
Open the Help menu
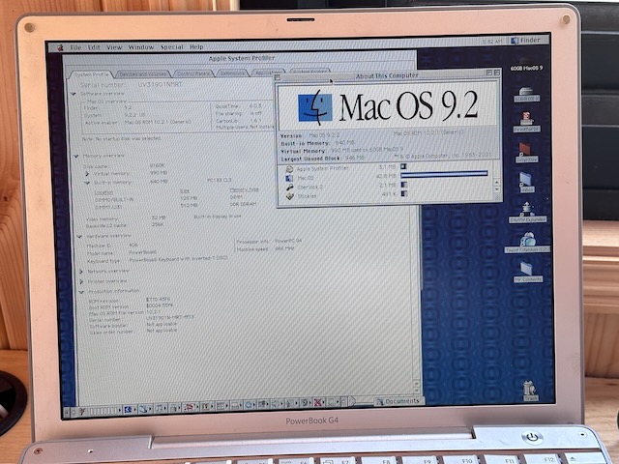196,46
